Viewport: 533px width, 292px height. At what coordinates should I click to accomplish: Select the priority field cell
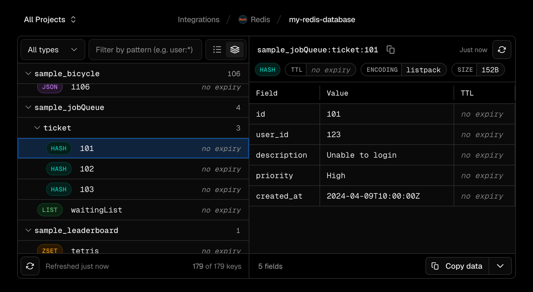[285, 175]
